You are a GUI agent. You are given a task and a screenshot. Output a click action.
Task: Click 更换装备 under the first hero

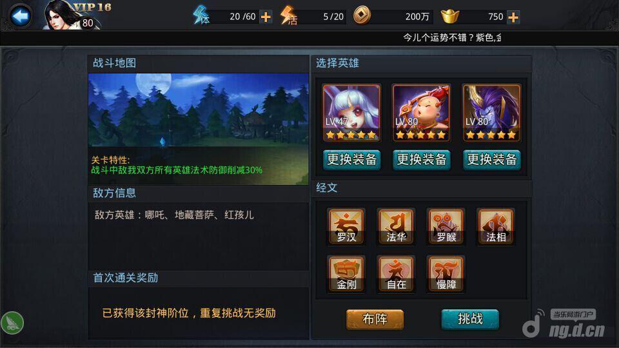[x=352, y=159]
